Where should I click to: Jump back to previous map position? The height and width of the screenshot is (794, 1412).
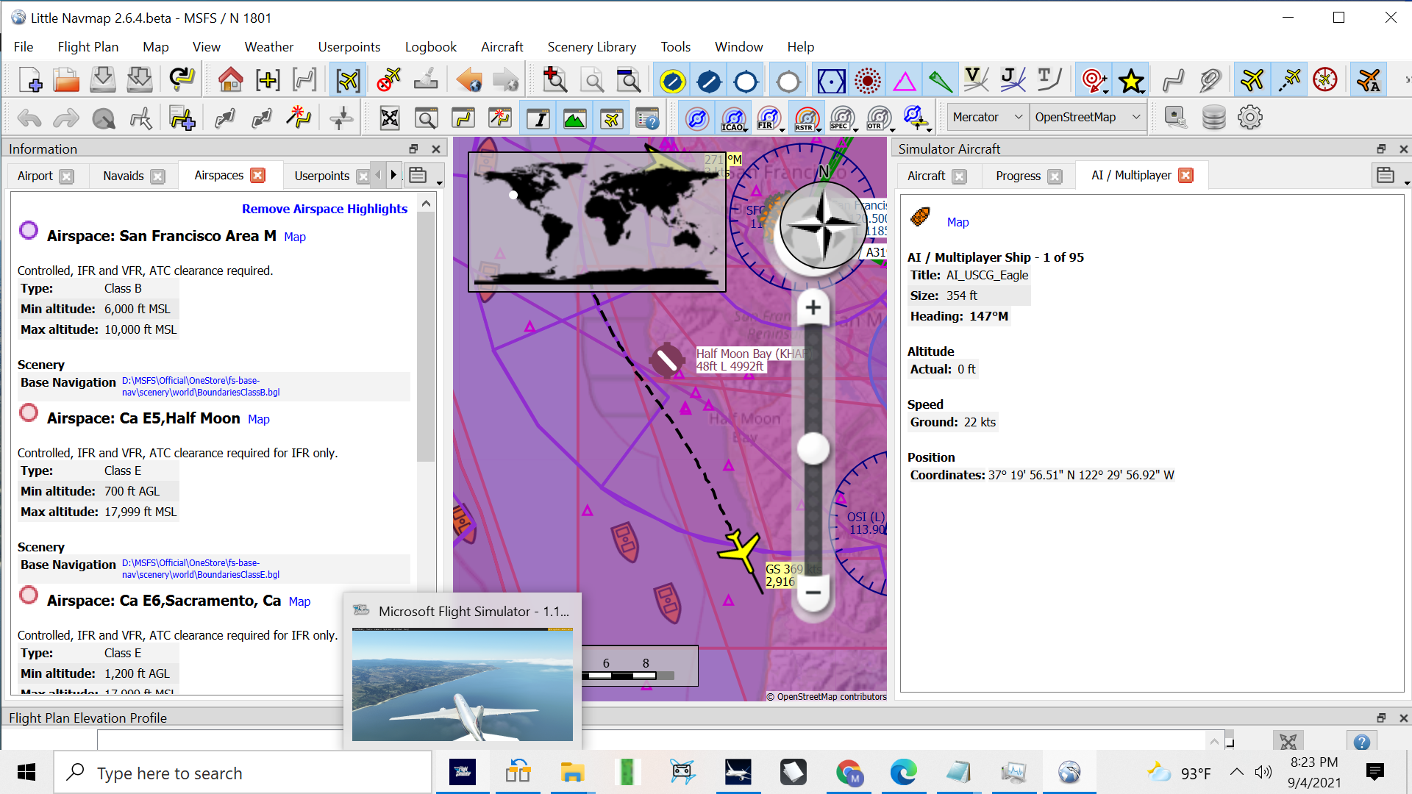tap(468, 80)
